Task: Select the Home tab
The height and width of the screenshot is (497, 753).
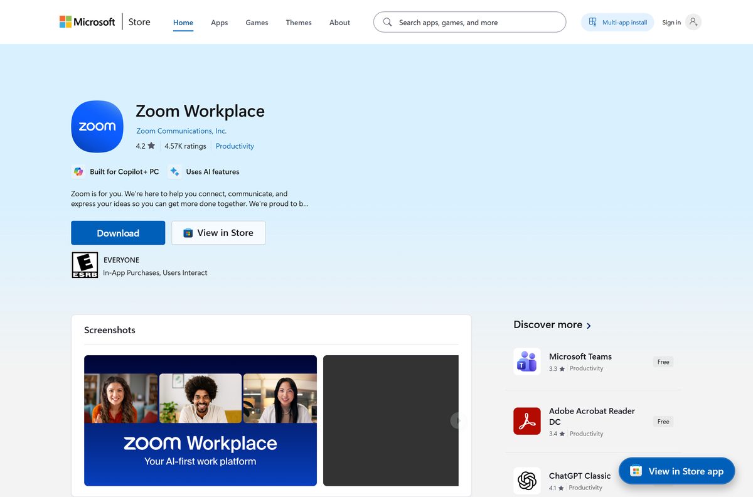Action: [x=183, y=23]
